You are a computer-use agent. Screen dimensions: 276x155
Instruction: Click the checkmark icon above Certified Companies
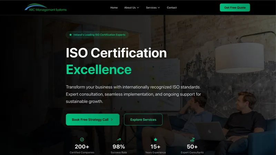[x=82, y=140]
